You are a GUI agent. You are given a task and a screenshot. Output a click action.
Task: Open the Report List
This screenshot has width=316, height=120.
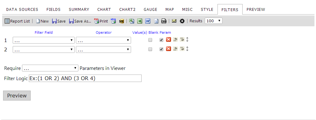[x=17, y=21]
